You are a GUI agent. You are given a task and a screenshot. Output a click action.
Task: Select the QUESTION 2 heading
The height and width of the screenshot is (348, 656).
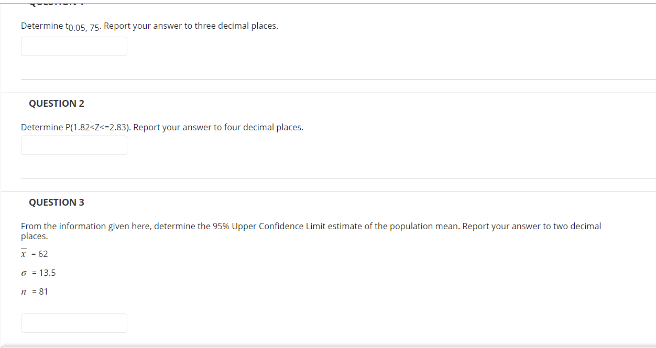click(56, 103)
